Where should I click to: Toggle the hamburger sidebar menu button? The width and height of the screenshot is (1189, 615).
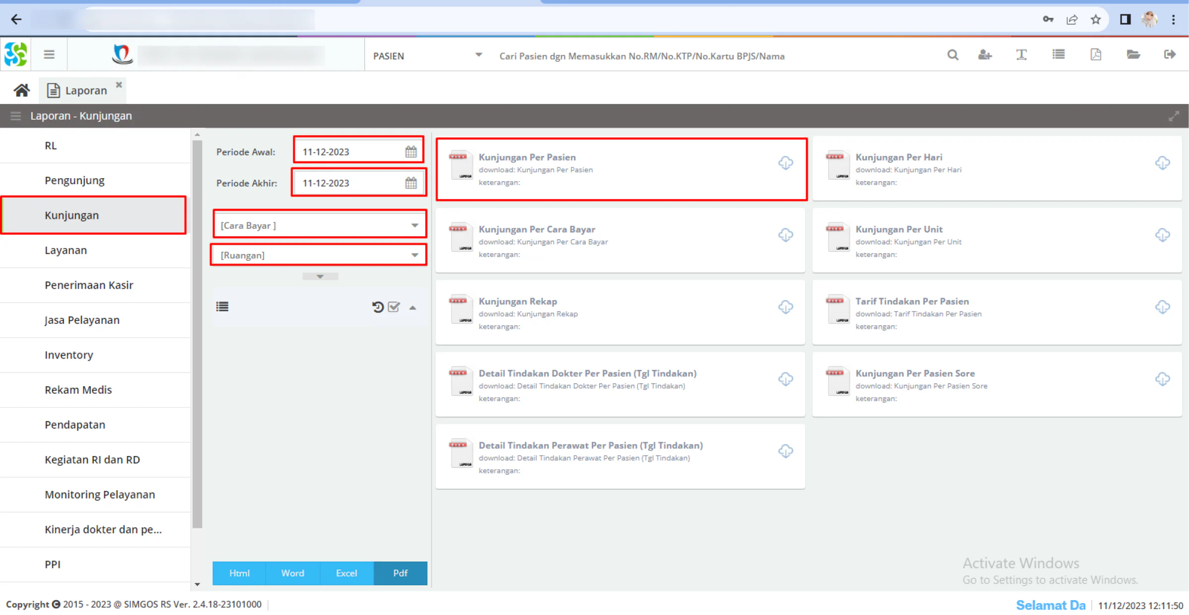49,54
